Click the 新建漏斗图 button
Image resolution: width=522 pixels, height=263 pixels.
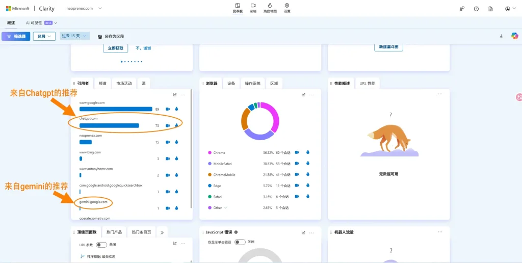[x=388, y=47]
